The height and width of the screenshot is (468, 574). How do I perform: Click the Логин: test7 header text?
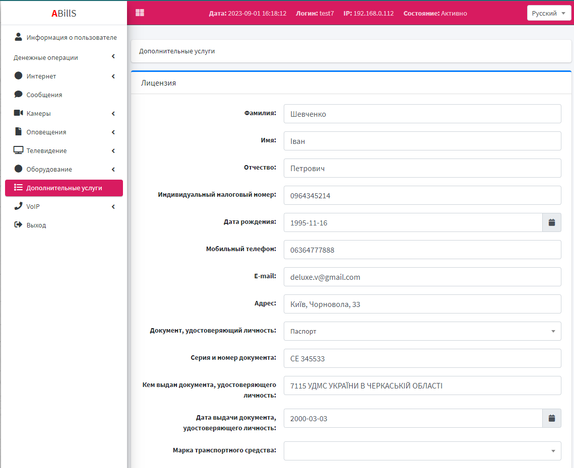coord(315,13)
